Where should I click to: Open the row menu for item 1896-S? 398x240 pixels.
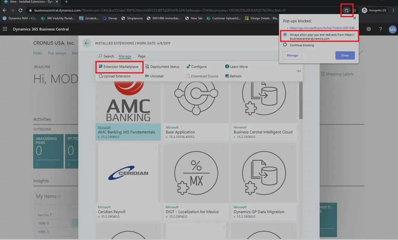pyautogui.click(x=76, y=223)
